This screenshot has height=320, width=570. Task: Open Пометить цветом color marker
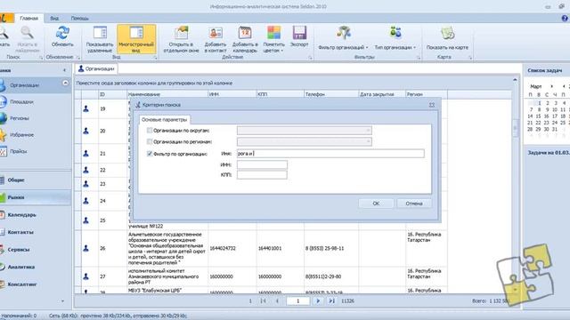pos(273,39)
